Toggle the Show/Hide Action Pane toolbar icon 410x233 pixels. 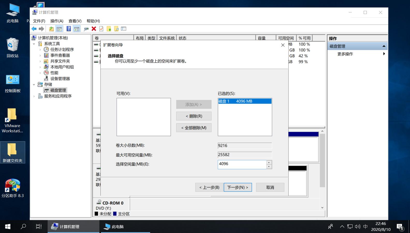click(x=77, y=29)
